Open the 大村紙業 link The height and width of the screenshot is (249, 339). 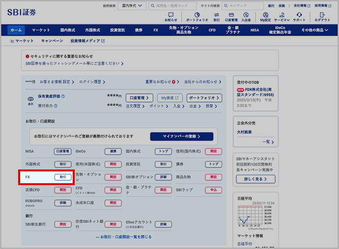244,132
